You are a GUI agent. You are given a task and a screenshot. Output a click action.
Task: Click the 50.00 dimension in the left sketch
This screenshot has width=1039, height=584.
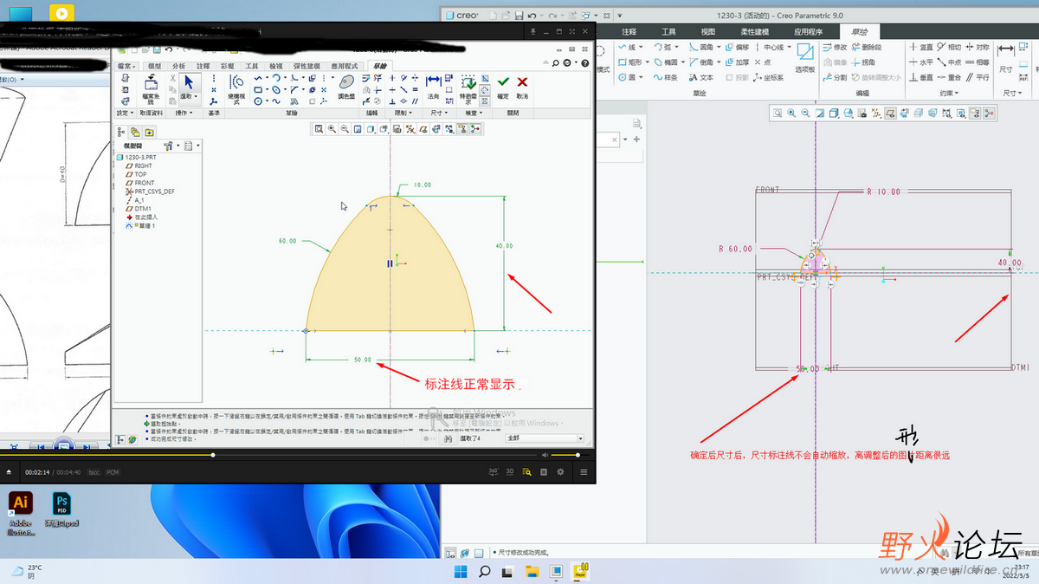click(x=363, y=360)
